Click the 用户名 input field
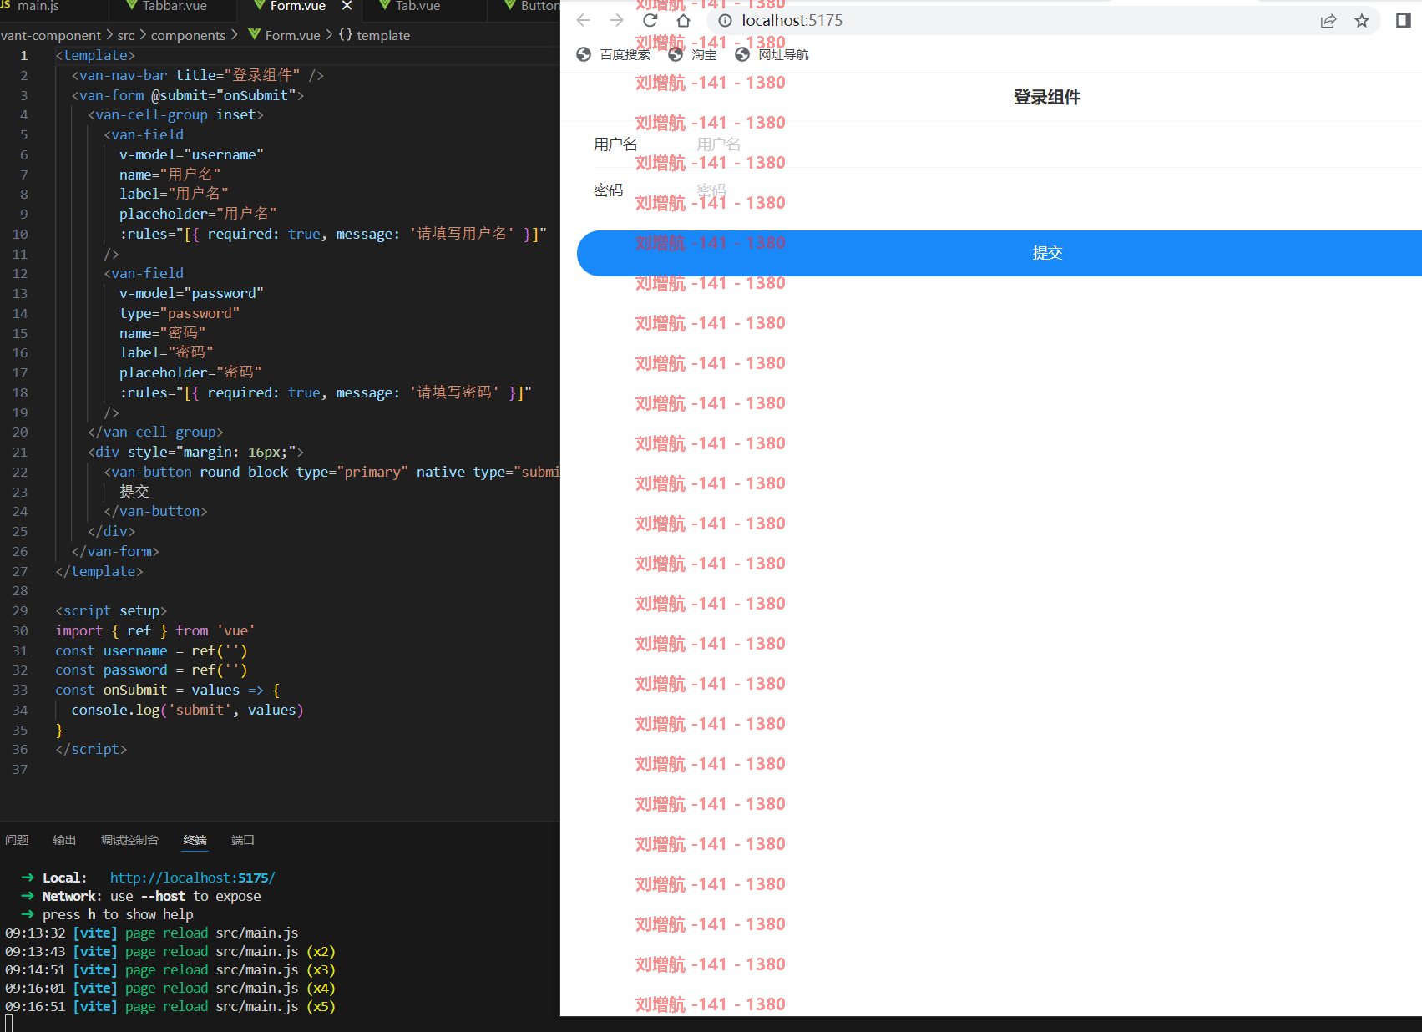 coord(1052,144)
